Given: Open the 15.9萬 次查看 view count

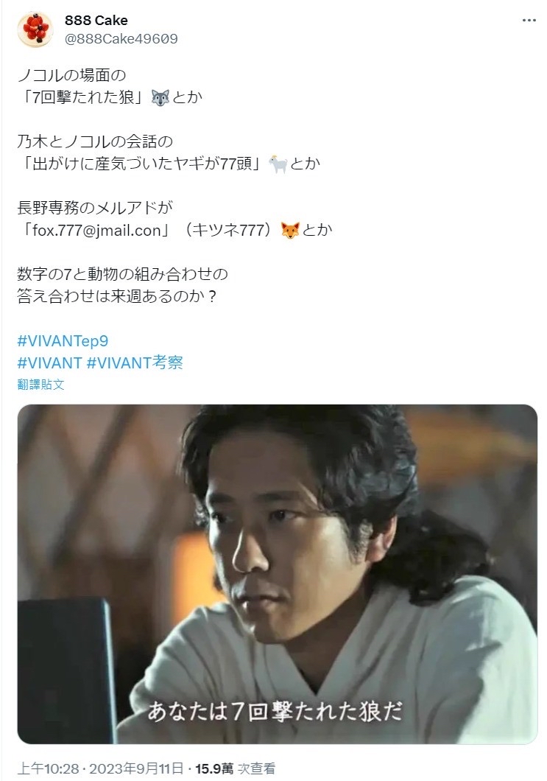Looking at the screenshot, I should [235, 768].
